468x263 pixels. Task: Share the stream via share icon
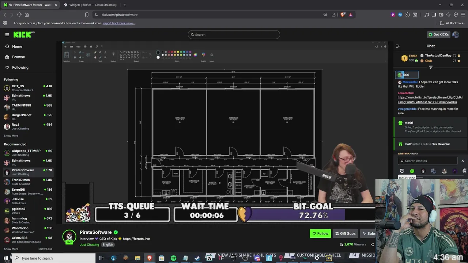click(372, 245)
